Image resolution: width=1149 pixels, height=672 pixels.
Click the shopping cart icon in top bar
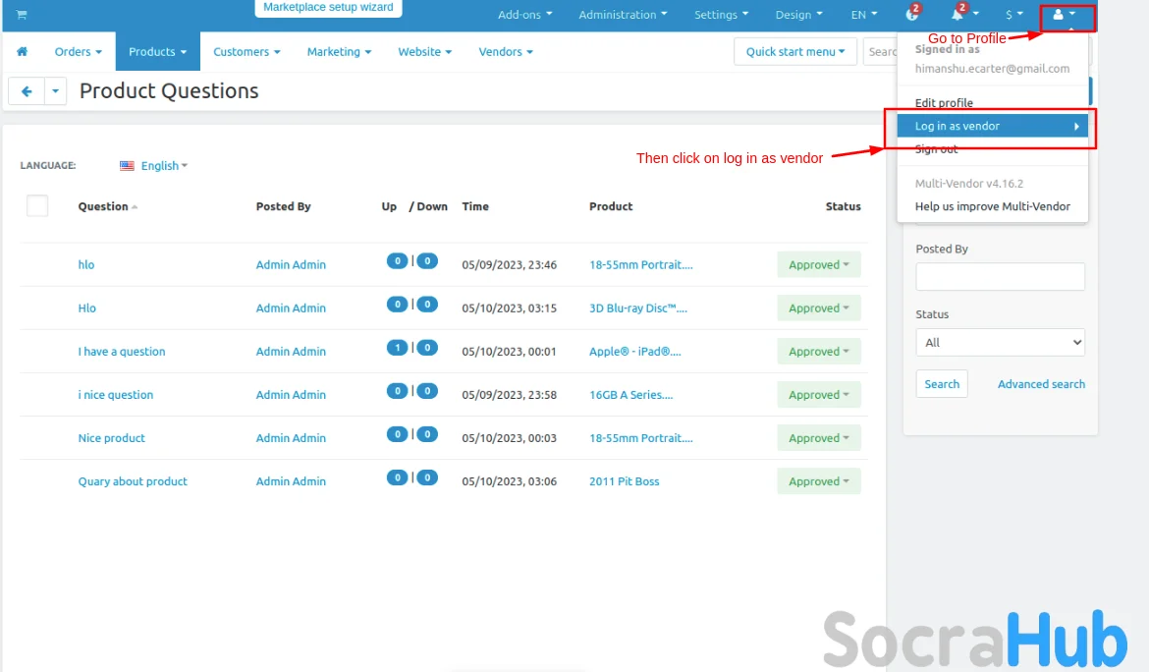click(x=22, y=15)
